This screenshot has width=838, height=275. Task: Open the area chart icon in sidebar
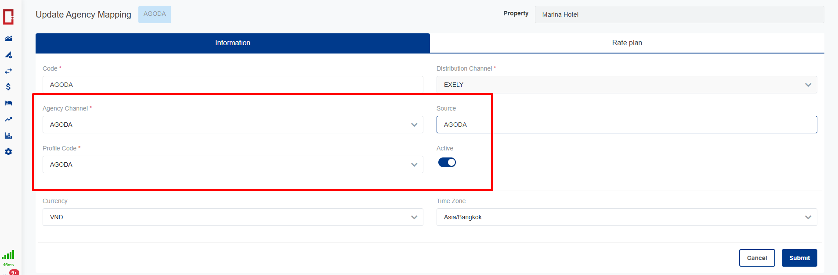point(8,39)
